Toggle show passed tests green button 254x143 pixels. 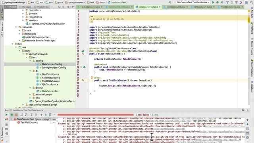pos(12,115)
